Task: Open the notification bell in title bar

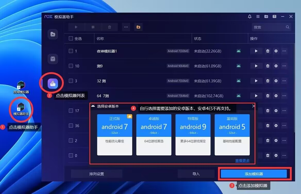Action: 249,16
